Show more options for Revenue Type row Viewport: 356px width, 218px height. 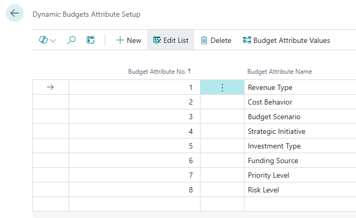[x=222, y=88]
